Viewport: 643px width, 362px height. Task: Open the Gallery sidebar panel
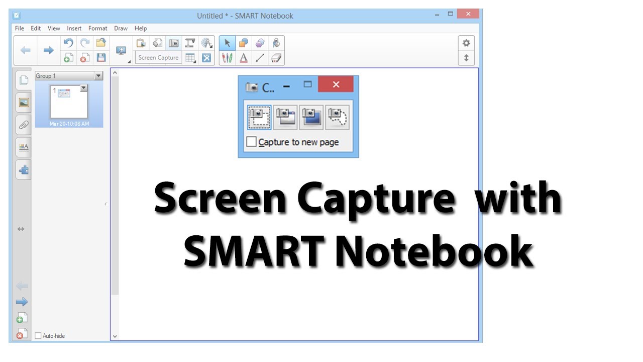tap(23, 102)
